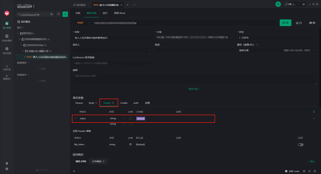Click the 运行 button beside 保存
The height and width of the screenshot is (174, 321).
pos(299,23)
